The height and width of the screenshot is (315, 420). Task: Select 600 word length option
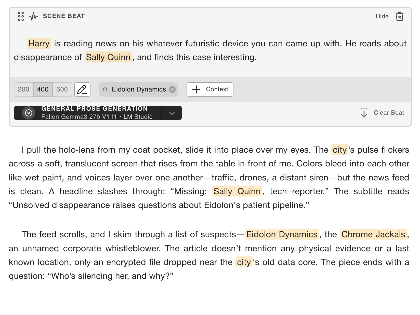(x=62, y=89)
